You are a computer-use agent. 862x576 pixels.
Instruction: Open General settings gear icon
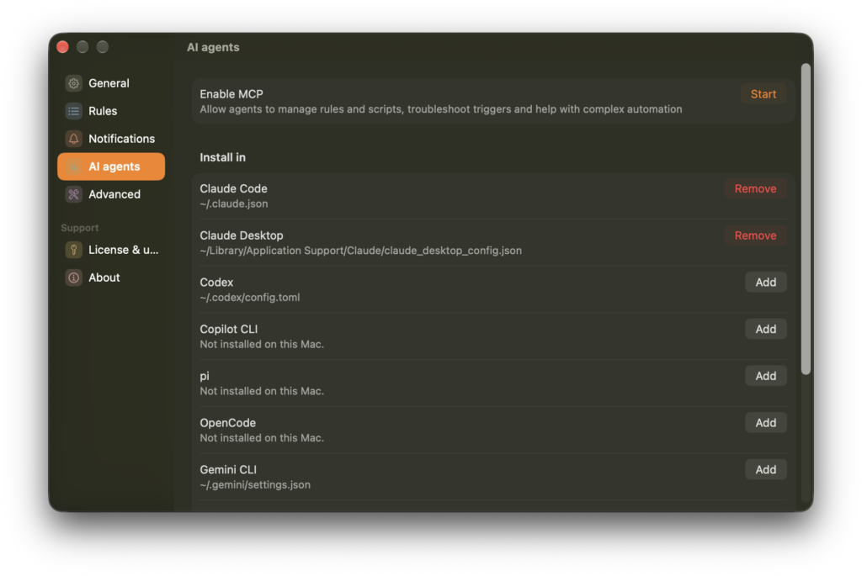[74, 83]
